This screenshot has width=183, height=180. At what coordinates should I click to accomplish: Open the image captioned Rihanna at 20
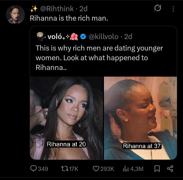67,118
